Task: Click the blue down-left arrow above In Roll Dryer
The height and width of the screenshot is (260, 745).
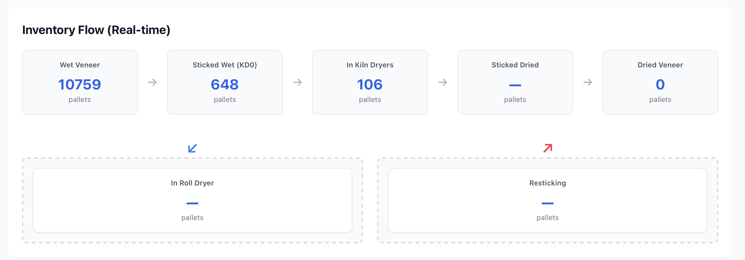Action: [x=193, y=148]
